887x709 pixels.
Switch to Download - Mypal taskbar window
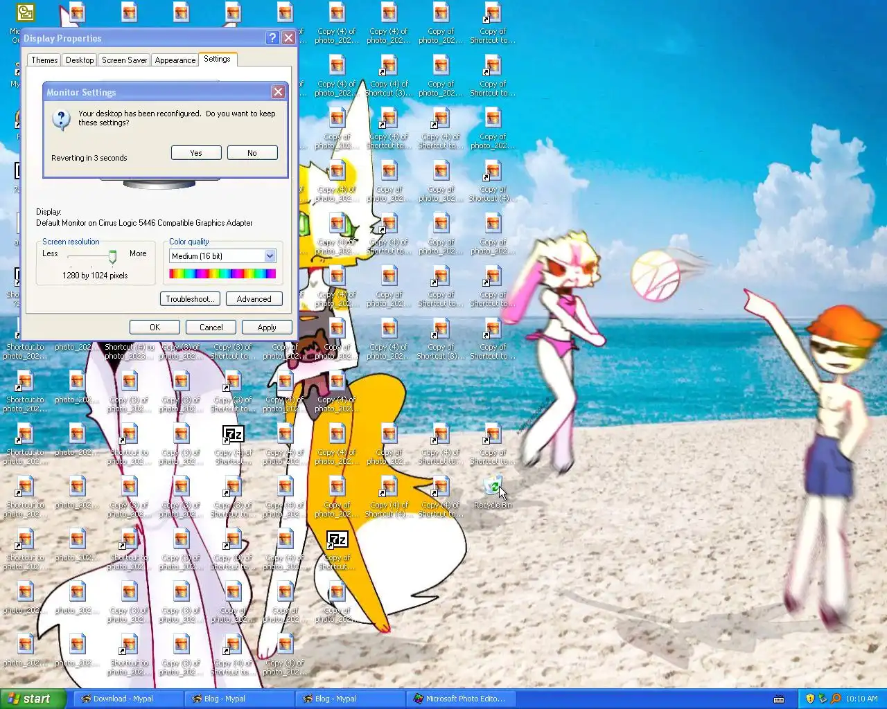tap(128, 699)
